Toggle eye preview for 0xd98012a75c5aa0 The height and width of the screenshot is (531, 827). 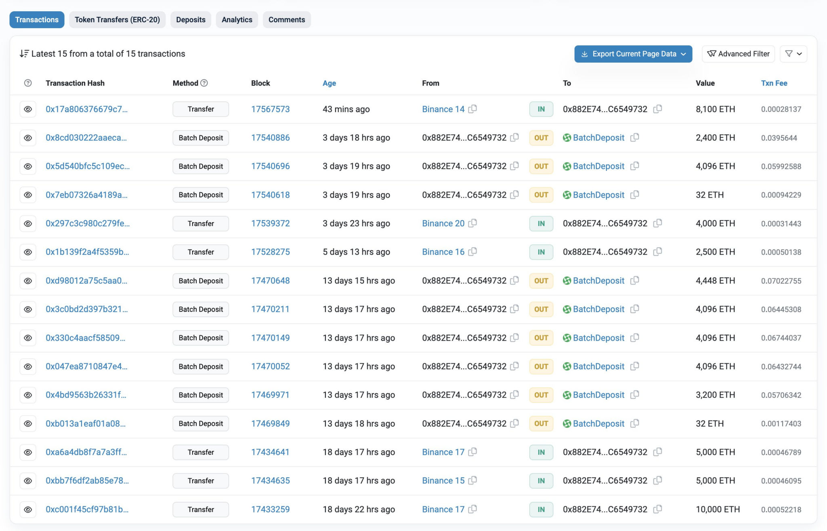click(x=28, y=281)
